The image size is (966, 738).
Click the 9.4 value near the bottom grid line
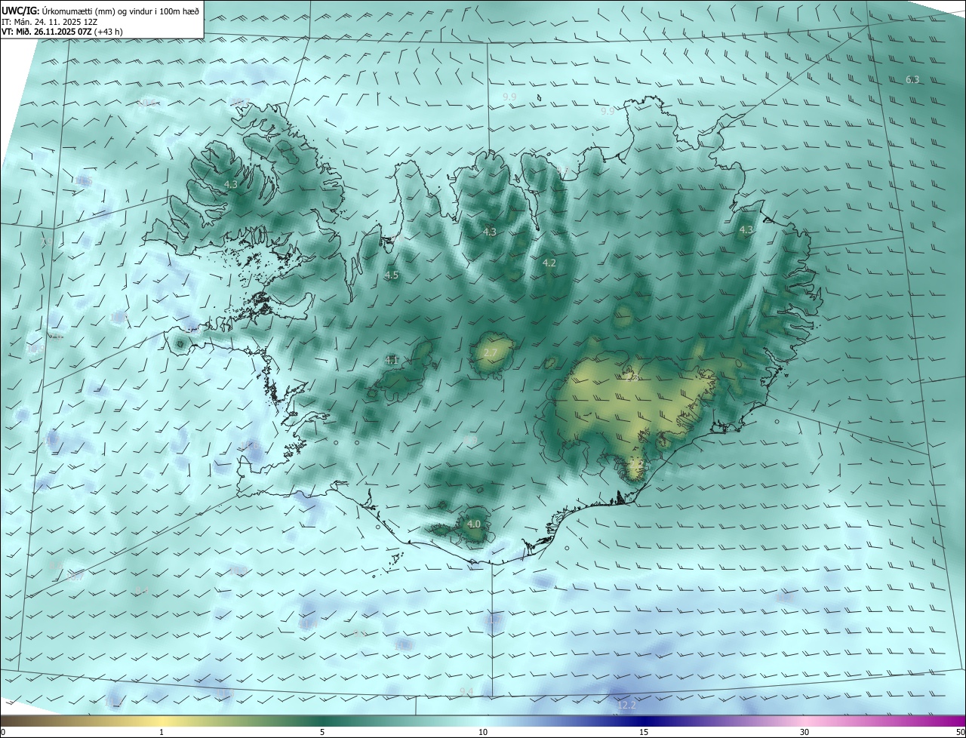466,692
